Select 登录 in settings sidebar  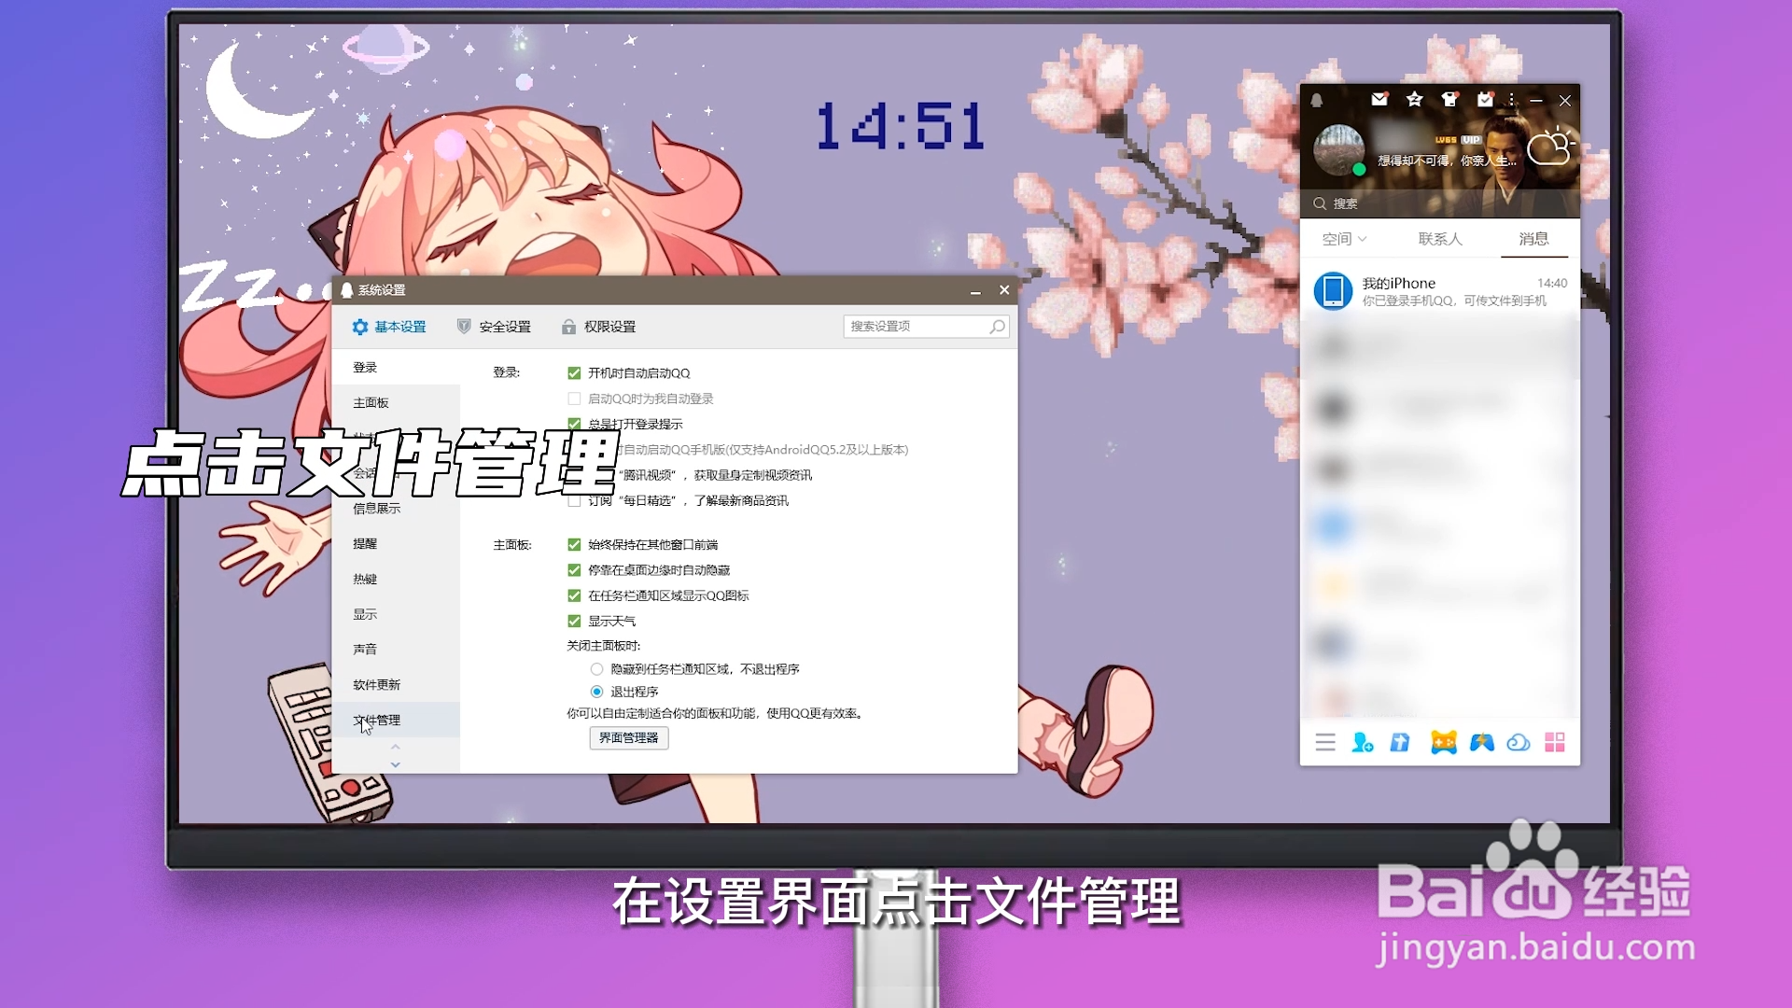click(x=396, y=368)
